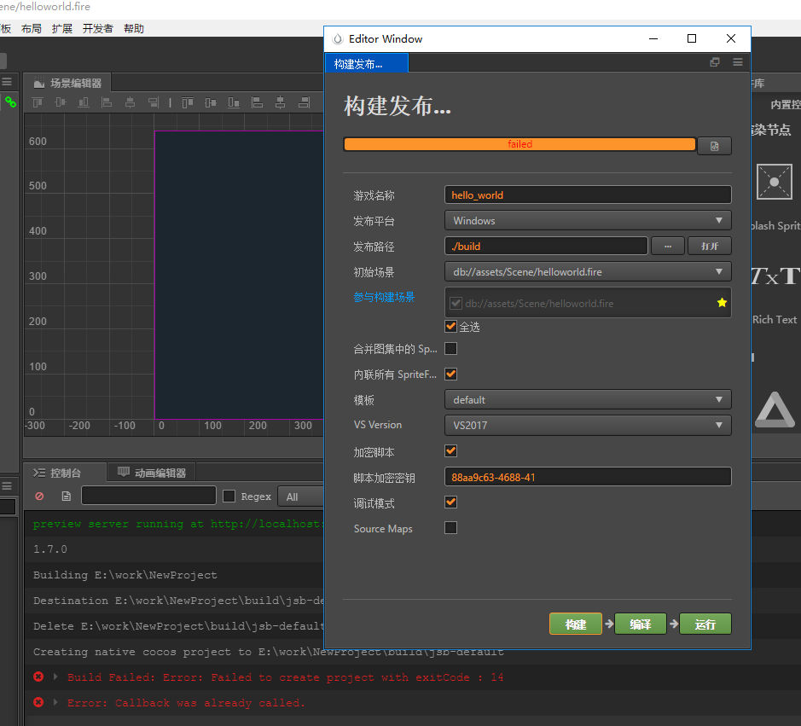Expand the Callback was already called error
801x726 pixels.
coord(55,702)
